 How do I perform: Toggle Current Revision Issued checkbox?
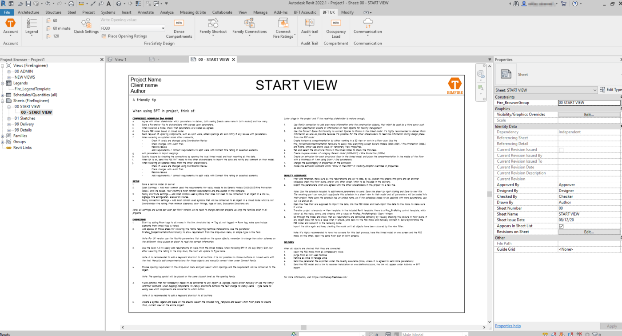coord(561,150)
